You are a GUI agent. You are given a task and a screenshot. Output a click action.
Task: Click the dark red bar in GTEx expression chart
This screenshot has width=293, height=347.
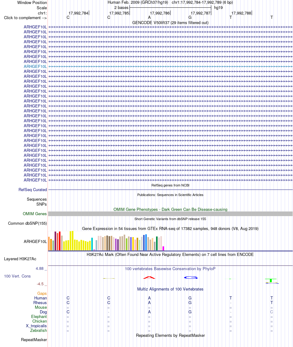click(56, 241)
